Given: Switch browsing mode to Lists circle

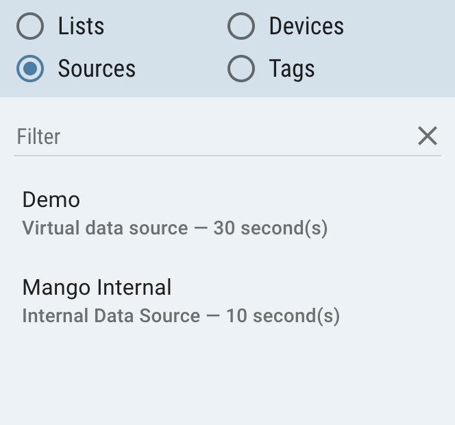Looking at the screenshot, I should coord(30,27).
